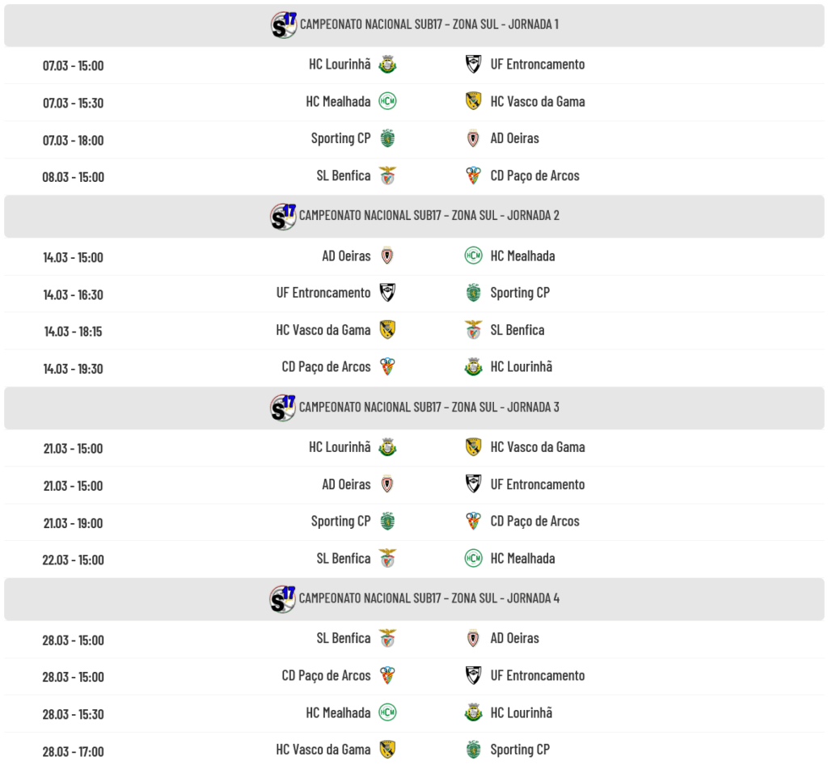The width and height of the screenshot is (828, 765).
Task: Open Jornada 2 header title
Action: (x=429, y=216)
